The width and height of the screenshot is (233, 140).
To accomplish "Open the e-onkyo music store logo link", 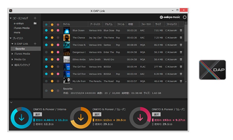I will pos(170,17).
